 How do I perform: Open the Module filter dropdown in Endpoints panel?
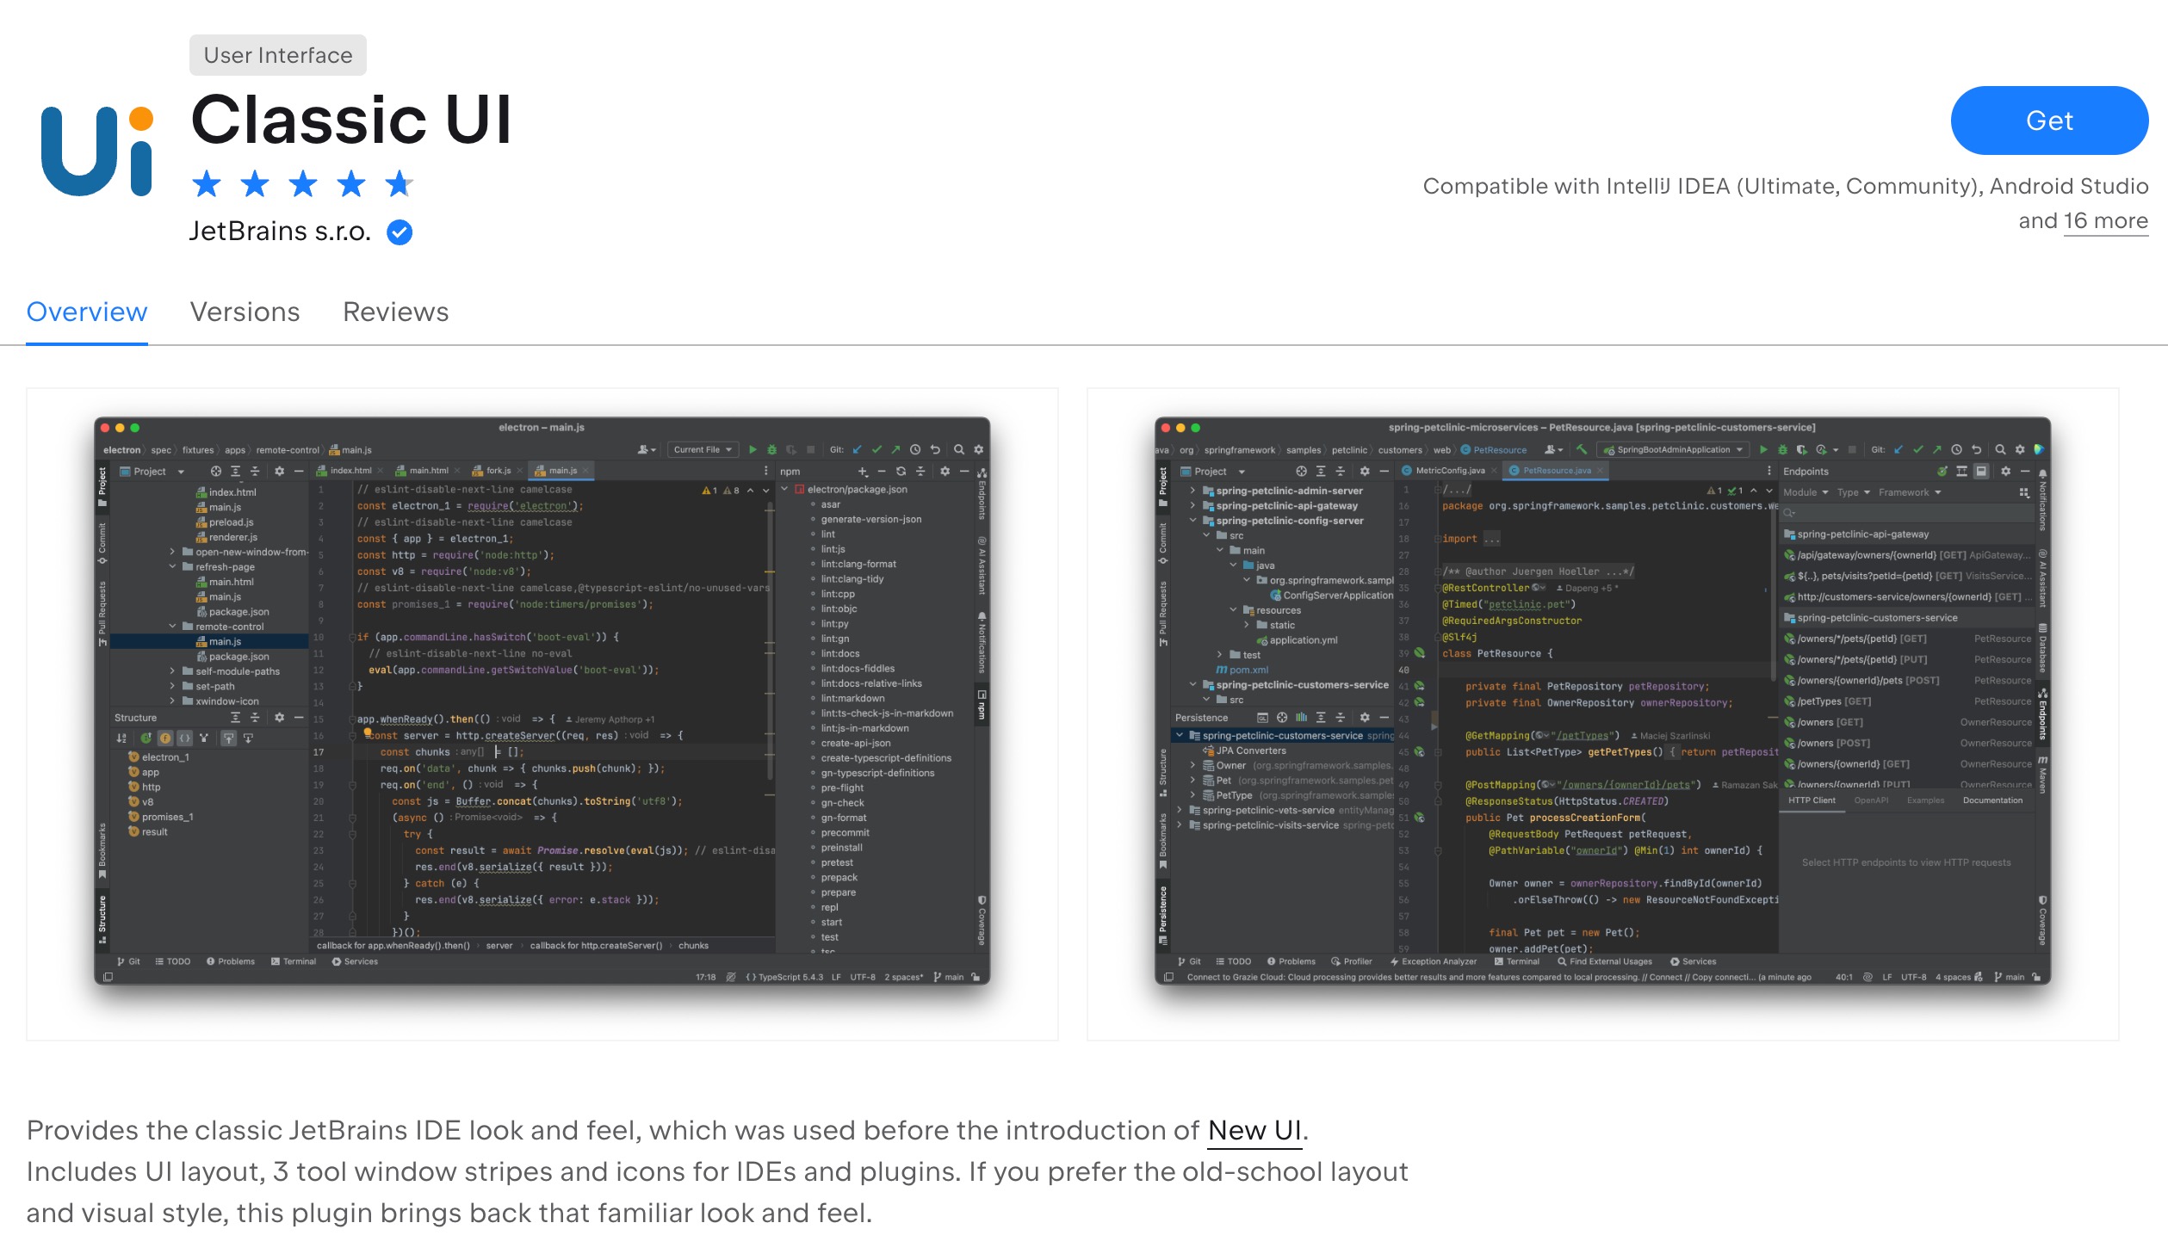pyautogui.click(x=1806, y=492)
